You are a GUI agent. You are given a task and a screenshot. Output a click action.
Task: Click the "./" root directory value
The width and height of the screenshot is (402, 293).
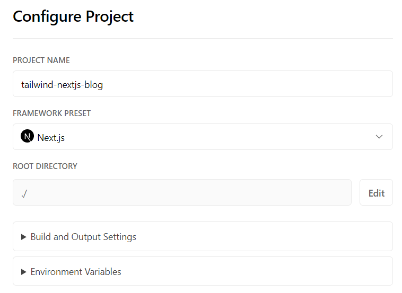point(24,193)
